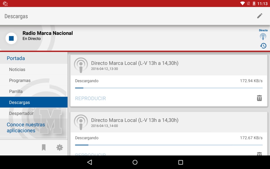
Task: Tap Android home navigation button
Action: (135, 162)
